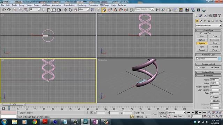
Task: Click the Zoom viewport control icon
Action: point(209,112)
